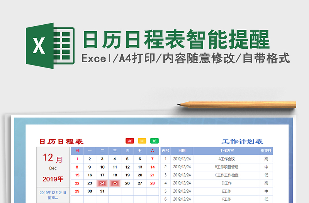Select the title 日历日程表智能提醒
This screenshot has height=203, width=309.
176,40
